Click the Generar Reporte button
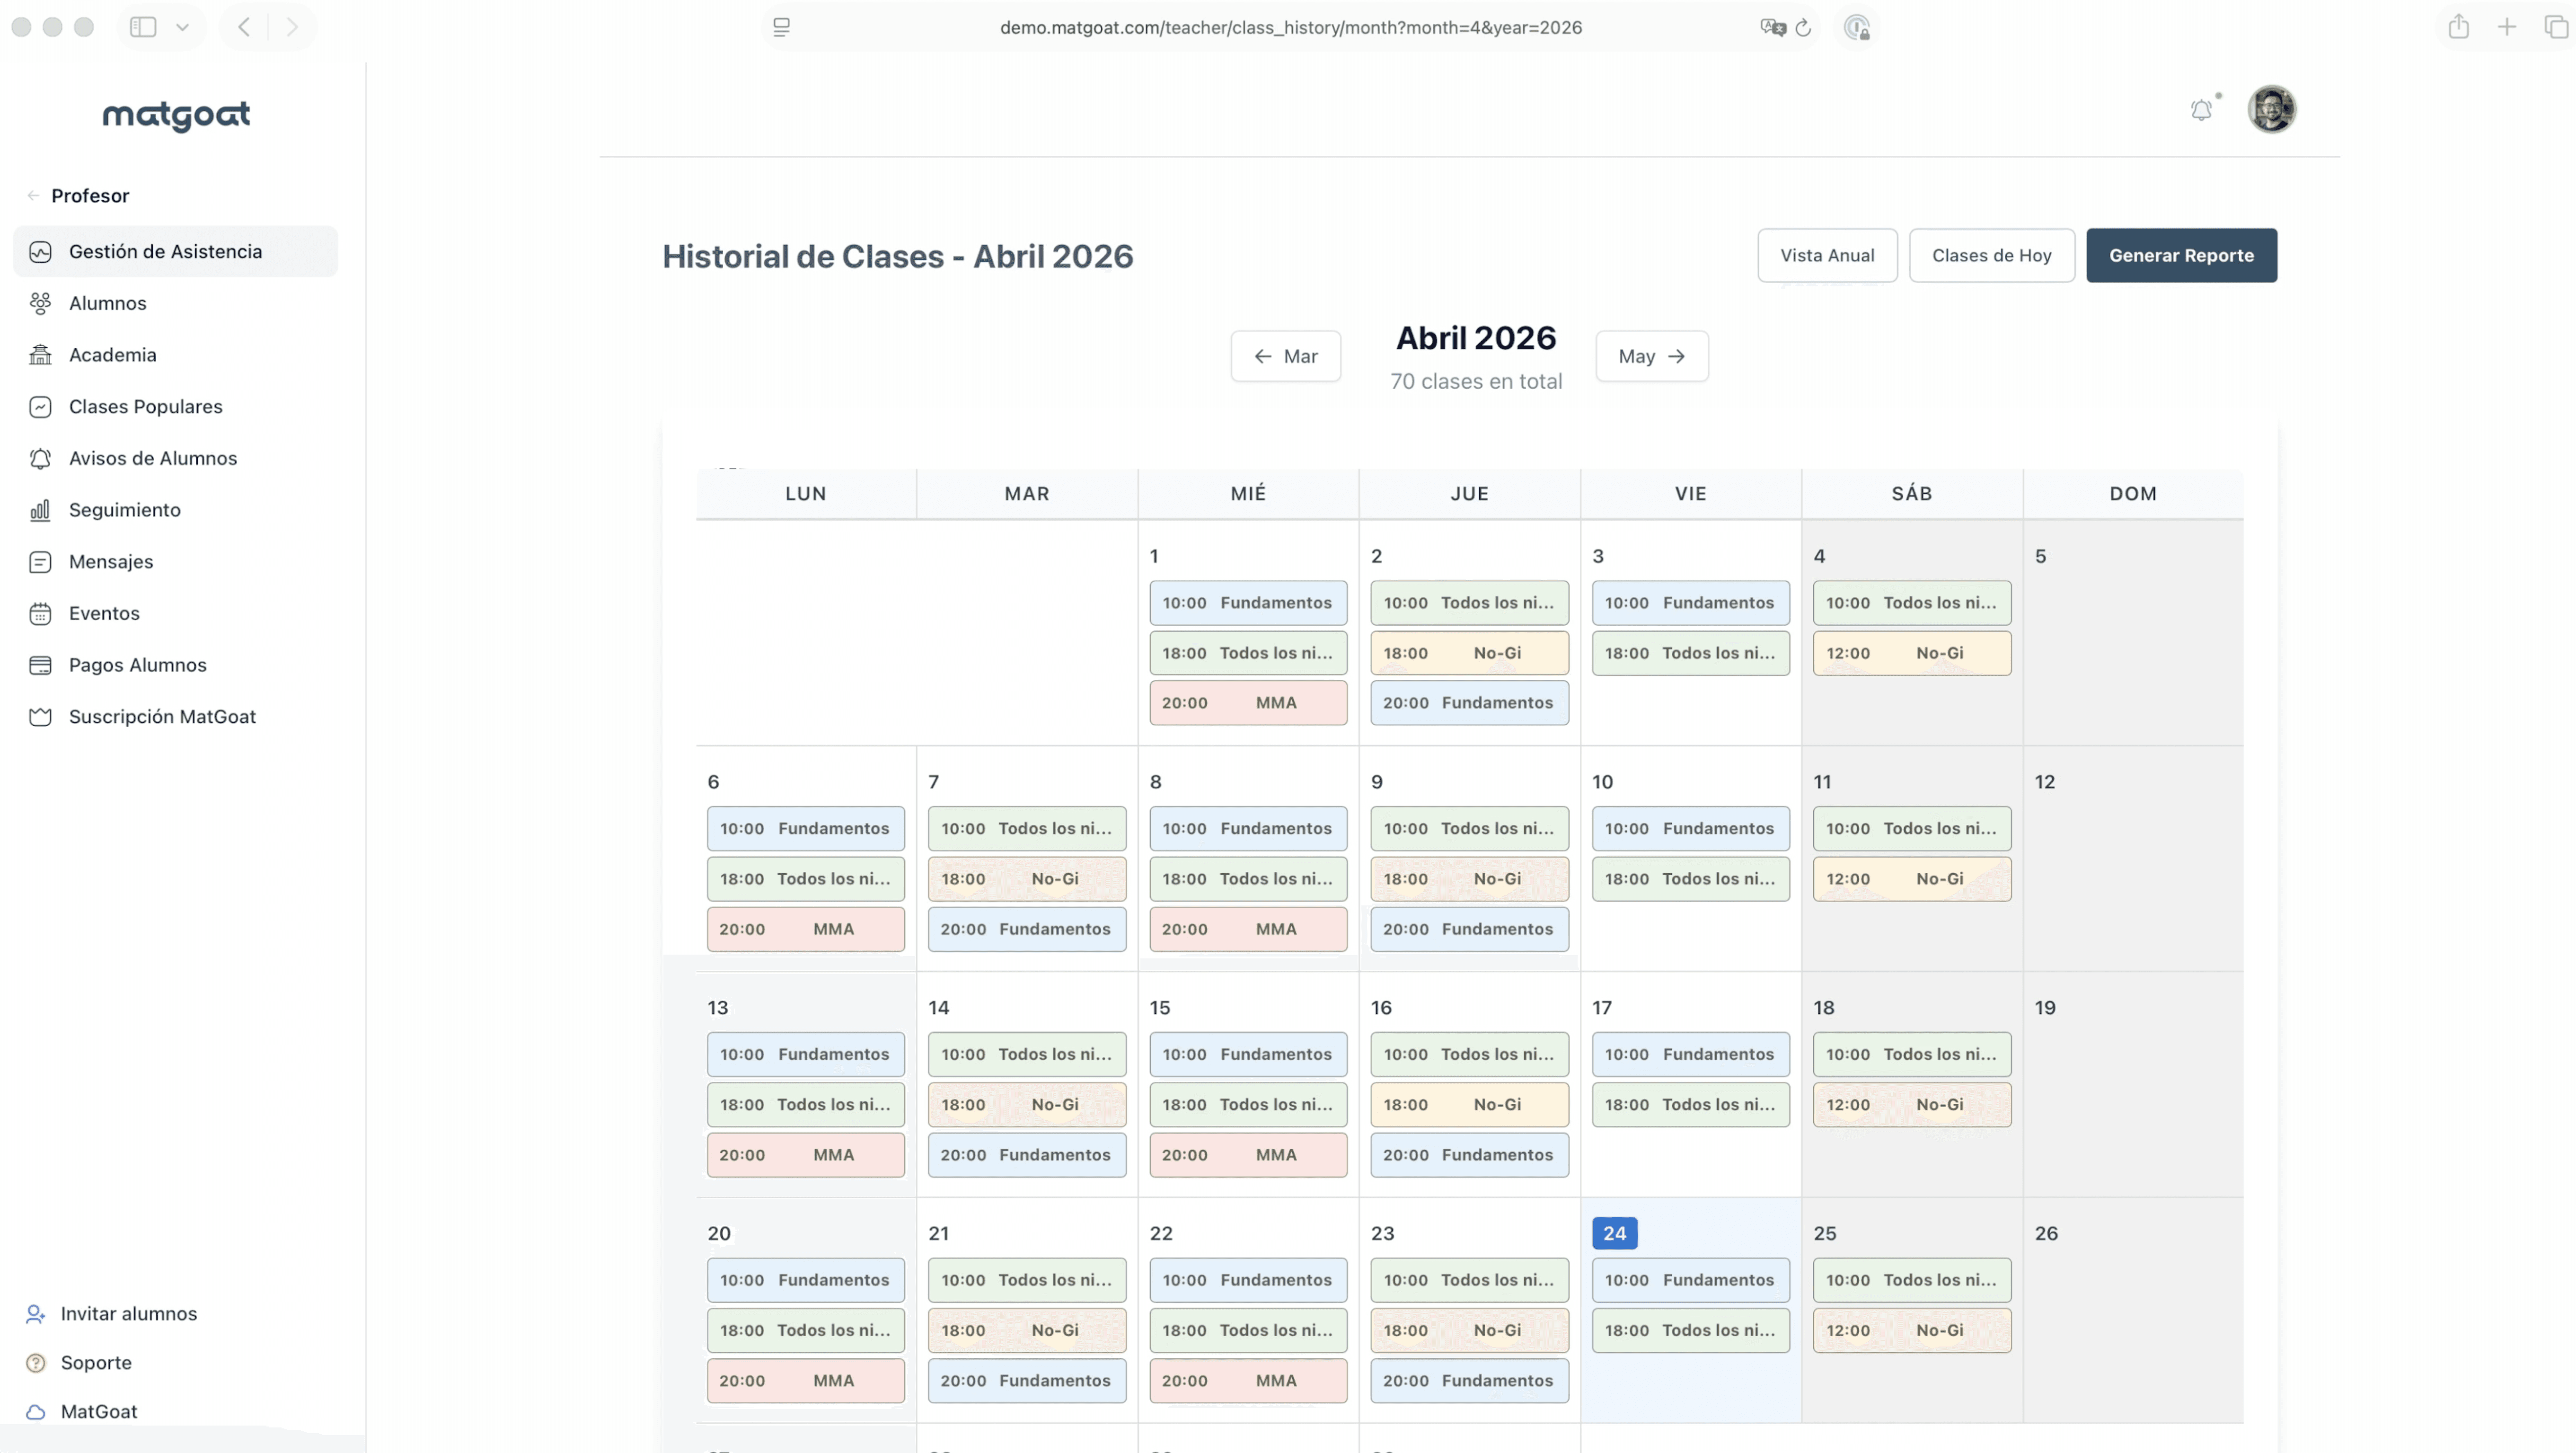The image size is (2576, 1453). [2181, 255]
